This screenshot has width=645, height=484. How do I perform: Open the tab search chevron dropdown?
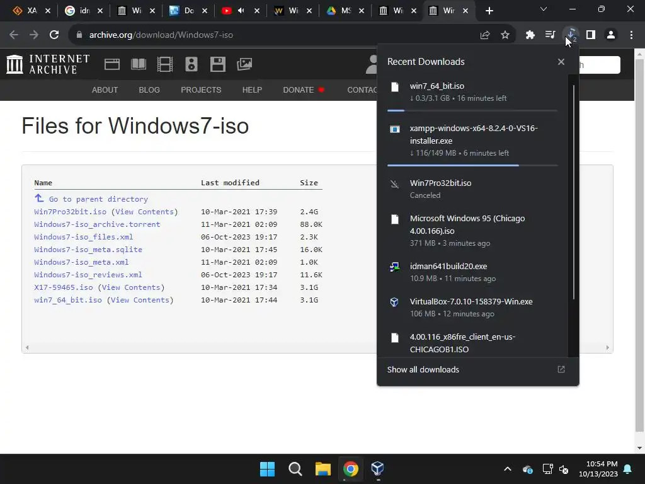(x=544, y=9)
